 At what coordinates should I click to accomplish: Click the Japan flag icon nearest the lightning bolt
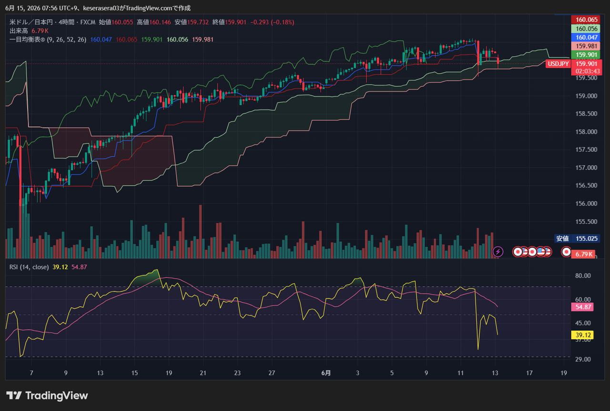pyautogui.click(x=517, y=251)
